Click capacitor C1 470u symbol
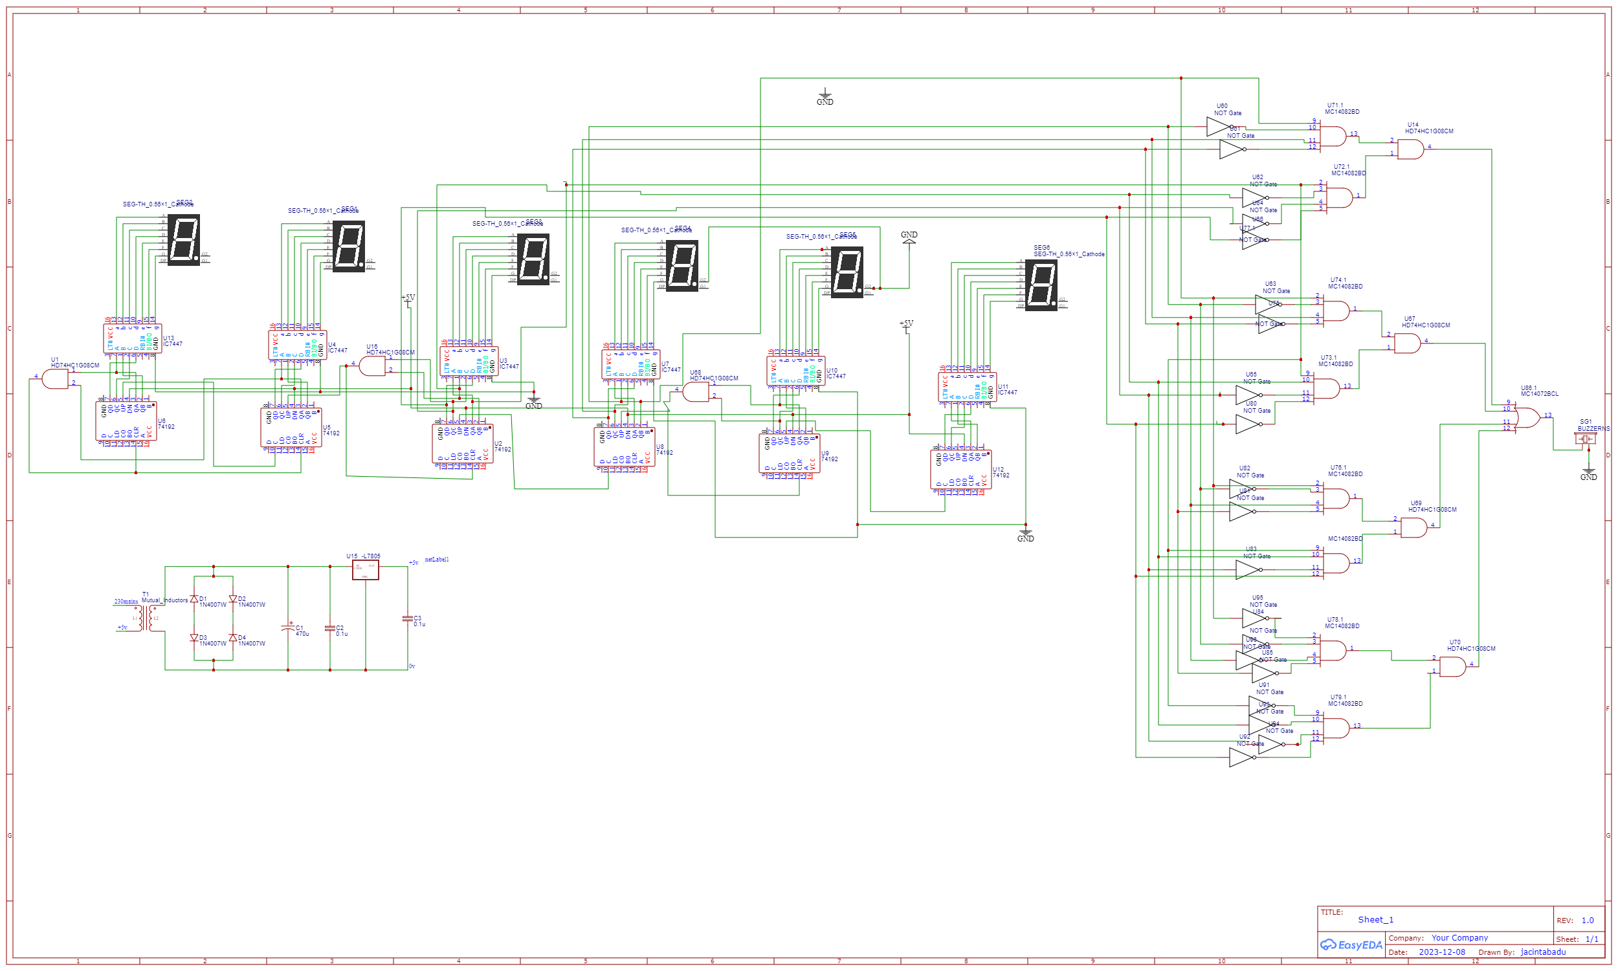The height and width of the screenshot is (971, 1618). (288, 628)
